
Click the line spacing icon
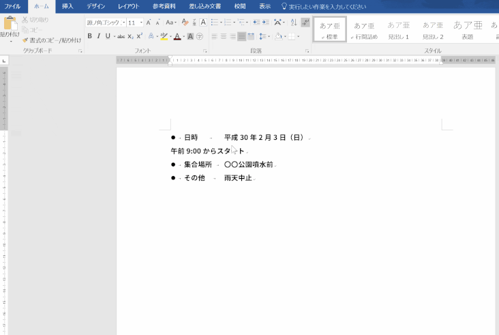[262, 36]
